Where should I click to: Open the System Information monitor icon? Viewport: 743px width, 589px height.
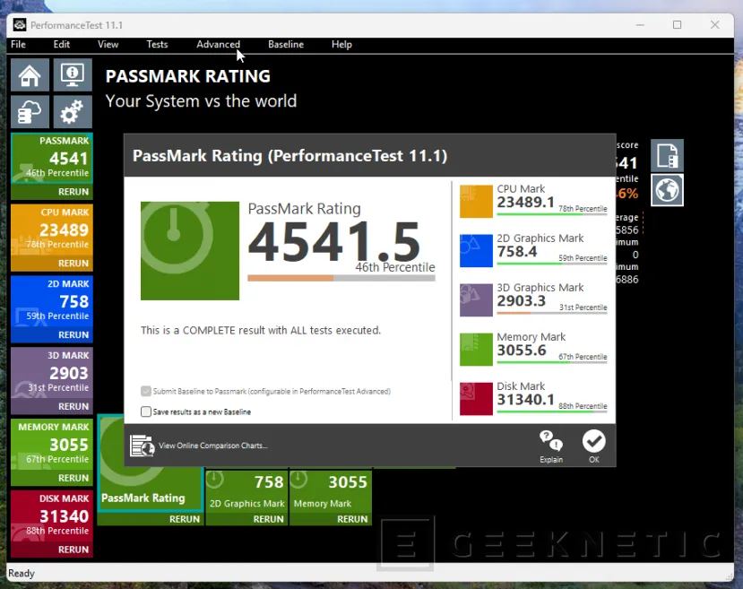click(73, 75)
